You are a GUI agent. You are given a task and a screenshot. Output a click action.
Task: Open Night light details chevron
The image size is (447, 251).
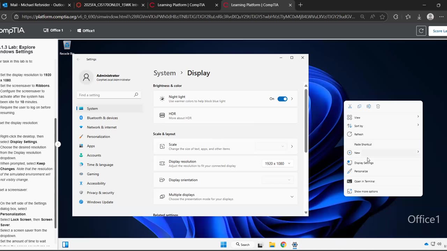pos(292,99)
